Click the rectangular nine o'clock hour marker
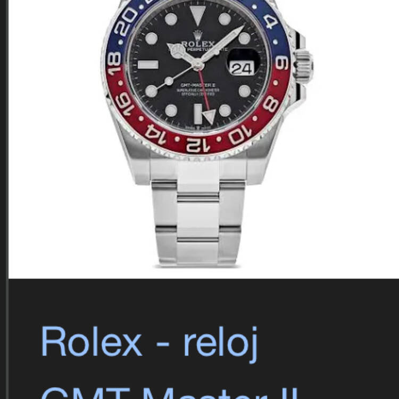Screen dimensions: 399x399 click(x=148, y=64)
